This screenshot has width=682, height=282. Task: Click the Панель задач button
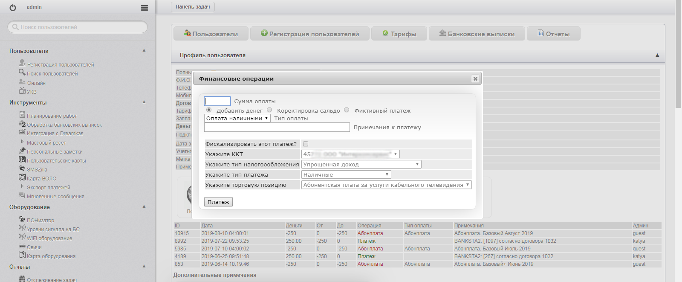[x=193, y=7]
